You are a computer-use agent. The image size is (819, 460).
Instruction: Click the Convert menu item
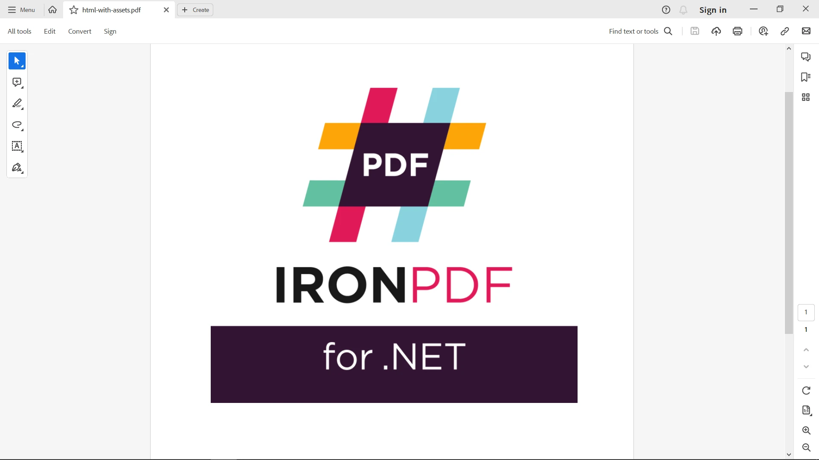(x=79, y=32)
